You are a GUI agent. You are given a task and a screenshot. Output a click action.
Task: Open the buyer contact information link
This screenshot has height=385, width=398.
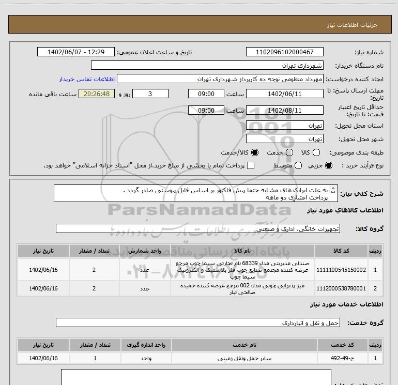pyautogui.click(x=87, y=79)
